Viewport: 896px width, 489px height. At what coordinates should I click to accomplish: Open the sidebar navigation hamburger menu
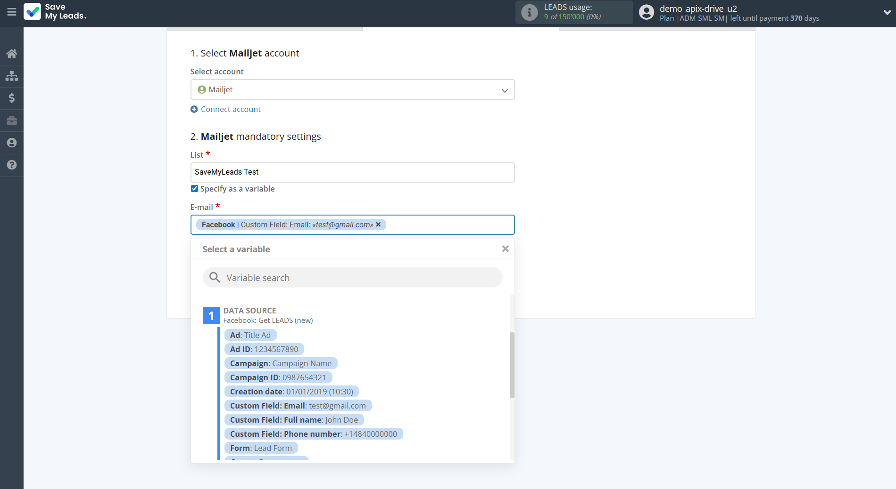pyautogui.click(x=12, y=13)
